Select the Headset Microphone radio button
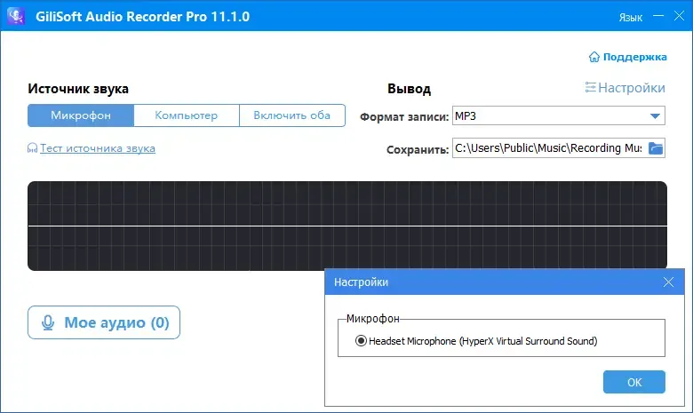This screenshot has width=693, height=413. click(x=361, y=341)
